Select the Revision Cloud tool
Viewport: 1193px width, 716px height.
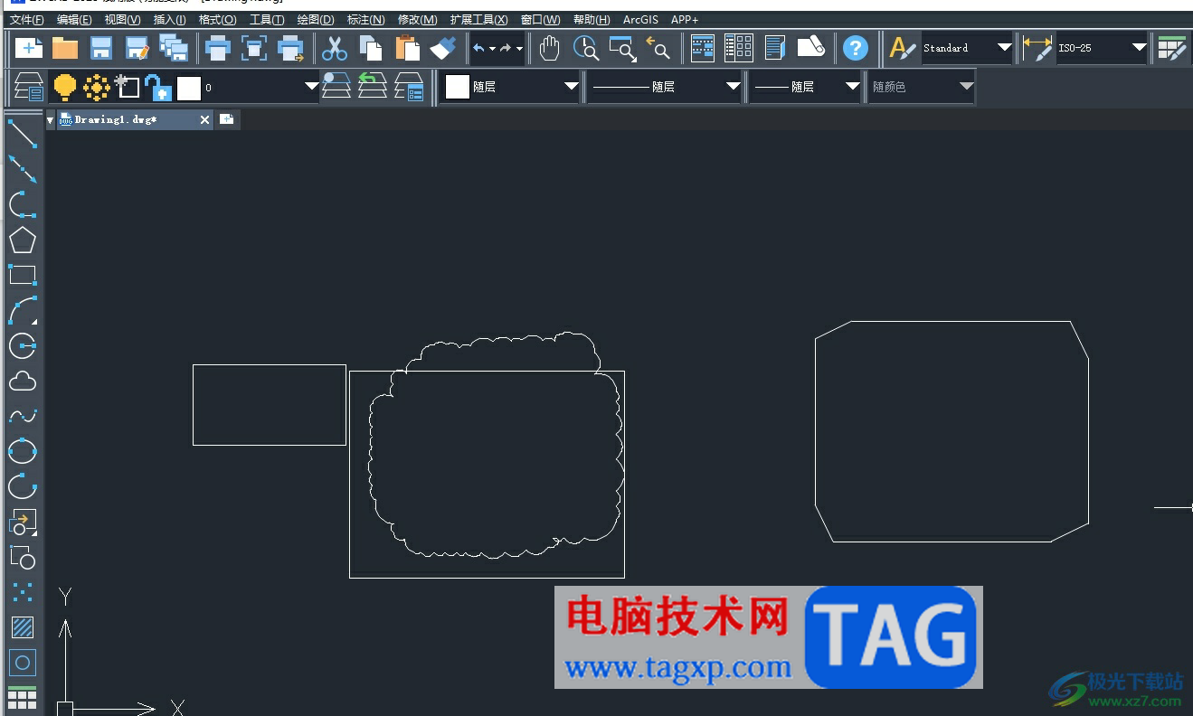(x=23, y=381)
